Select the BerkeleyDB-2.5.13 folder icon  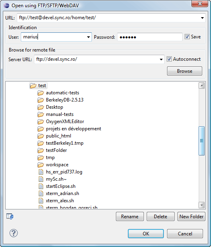[41, 100]
